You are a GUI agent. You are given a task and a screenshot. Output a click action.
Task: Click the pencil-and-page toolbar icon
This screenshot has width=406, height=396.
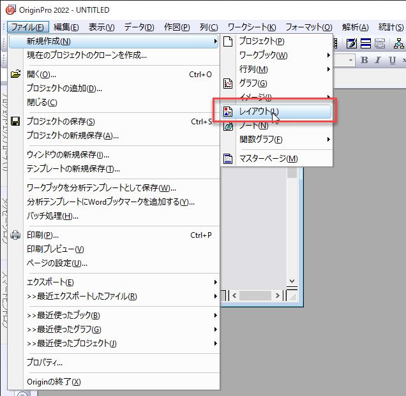[x=352, y=43]
